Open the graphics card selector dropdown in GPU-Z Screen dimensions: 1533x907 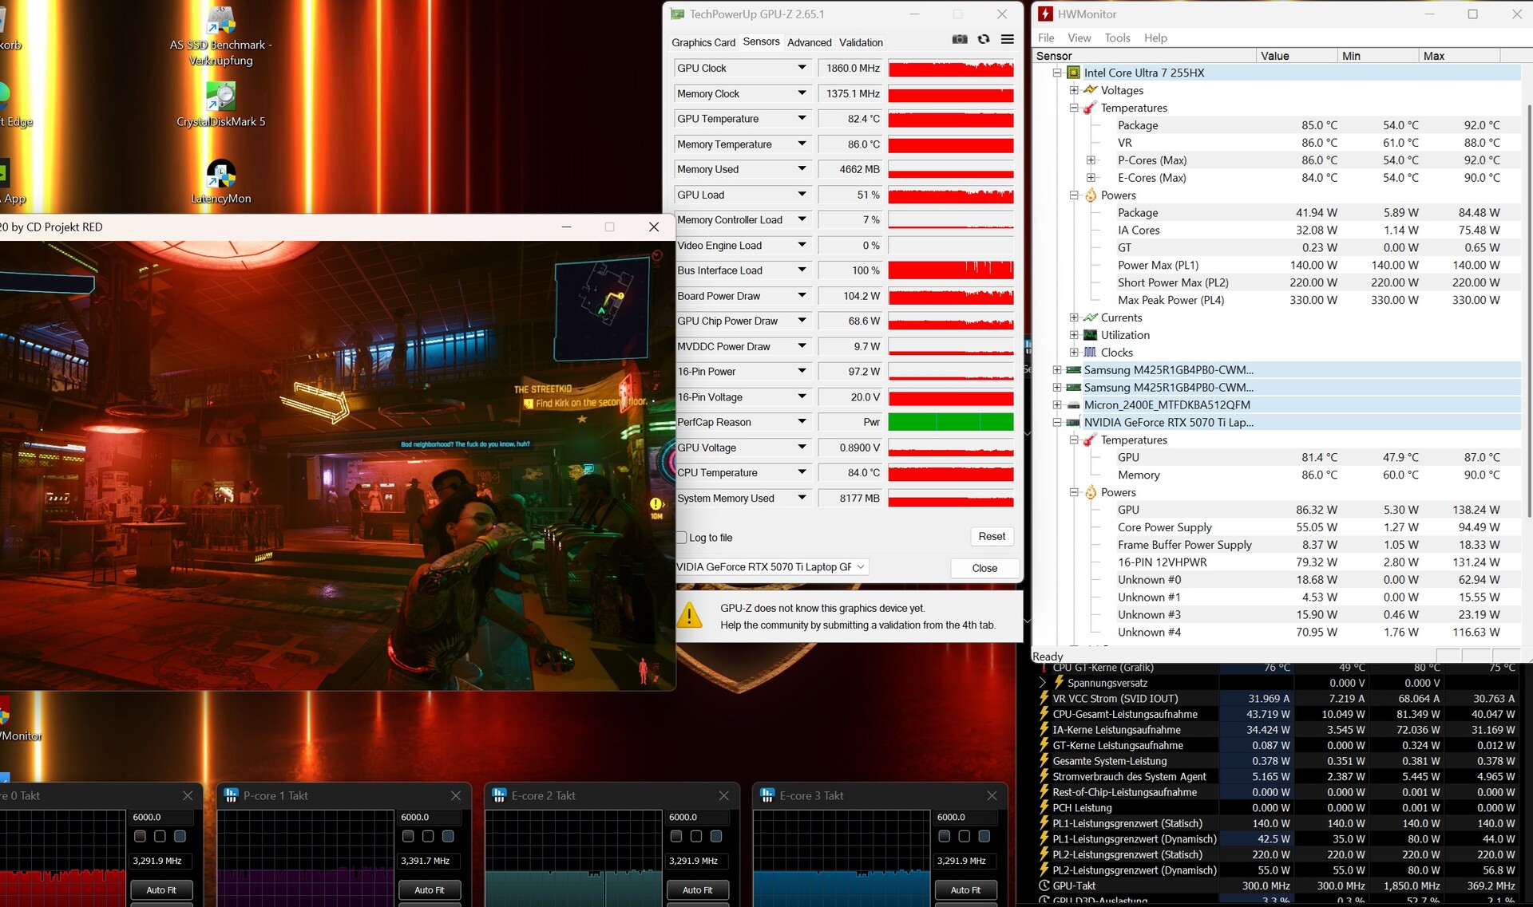(x=861, y=567)
